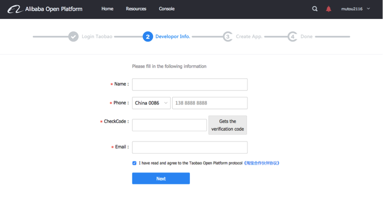This screenshot has height=206, width=383.
Task: Go to the Home menu
Action: [x=107, y=9]
